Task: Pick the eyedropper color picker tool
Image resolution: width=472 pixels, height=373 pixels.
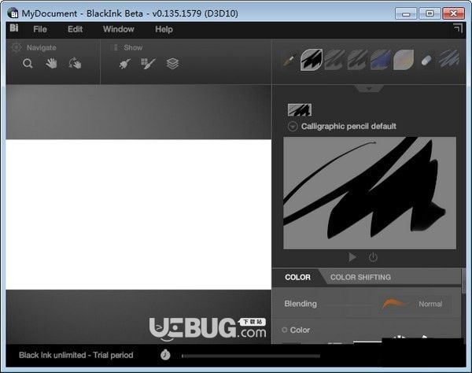Action: (289, 60)
